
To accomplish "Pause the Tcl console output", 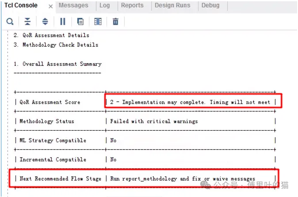I will [x=62, y=21].
